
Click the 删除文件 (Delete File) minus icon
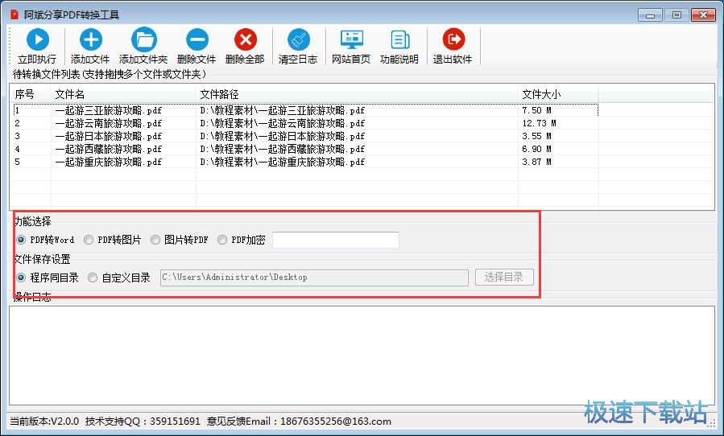[x=197, y=40]
